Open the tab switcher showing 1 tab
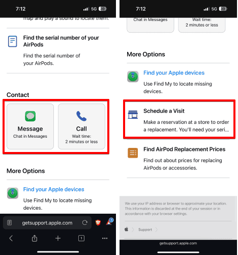 tap(81, 238)
